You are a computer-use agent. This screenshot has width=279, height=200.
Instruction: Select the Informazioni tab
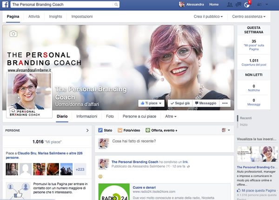(87, 116)
